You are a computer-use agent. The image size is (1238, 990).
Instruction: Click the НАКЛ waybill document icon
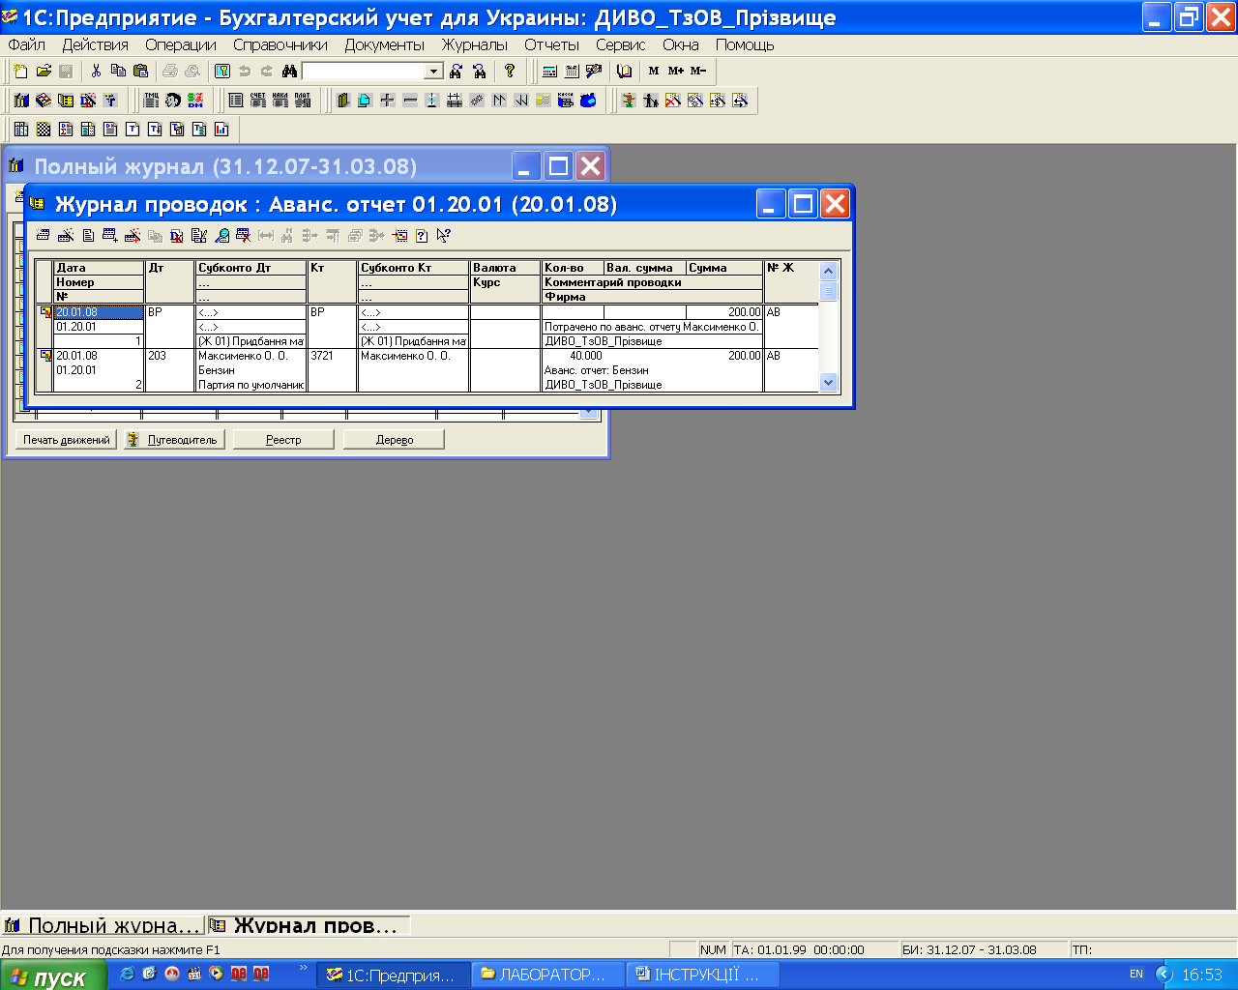pyautogui.click(x=280, y=100)
